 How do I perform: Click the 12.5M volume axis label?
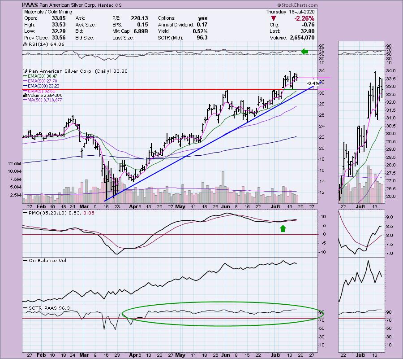point(15,163)
